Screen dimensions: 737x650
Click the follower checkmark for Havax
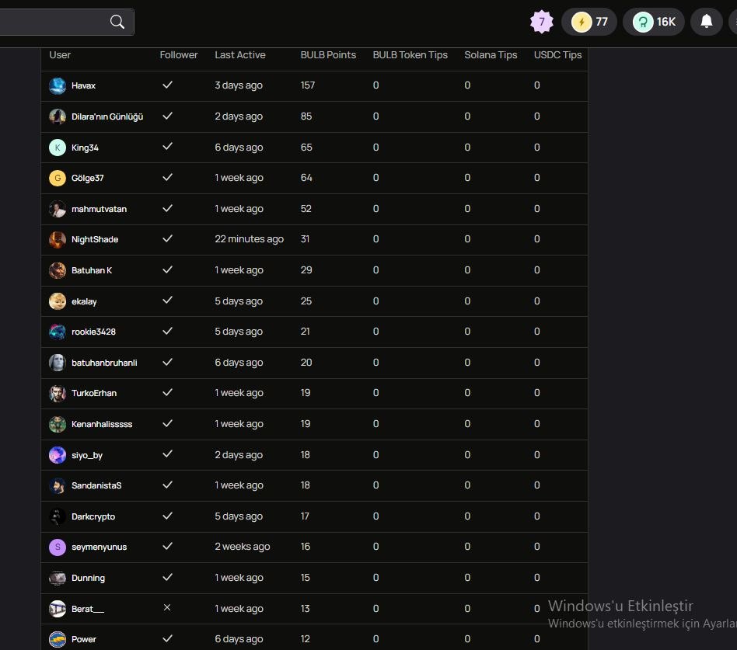[x=167, y=85]
